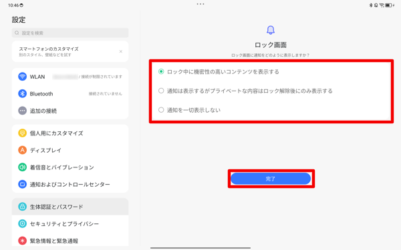Image resolution: width=401 pixels, height=250 pixels.
Task: Tap the three-dot handle at top center
Action: [x=200, y=4]
